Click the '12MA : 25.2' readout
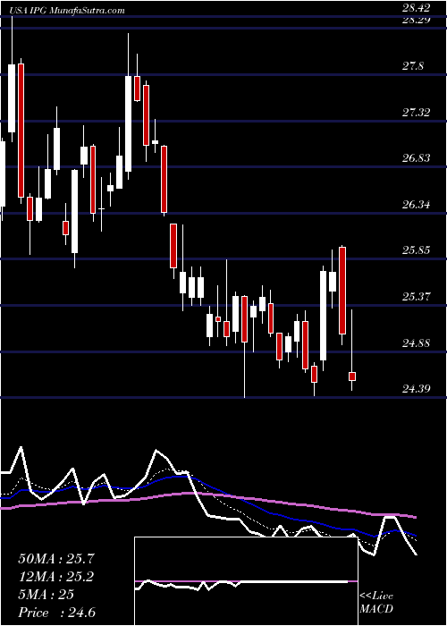Image resolution: width=447 pixels, height=626 pixels. [x=56, y=577]
